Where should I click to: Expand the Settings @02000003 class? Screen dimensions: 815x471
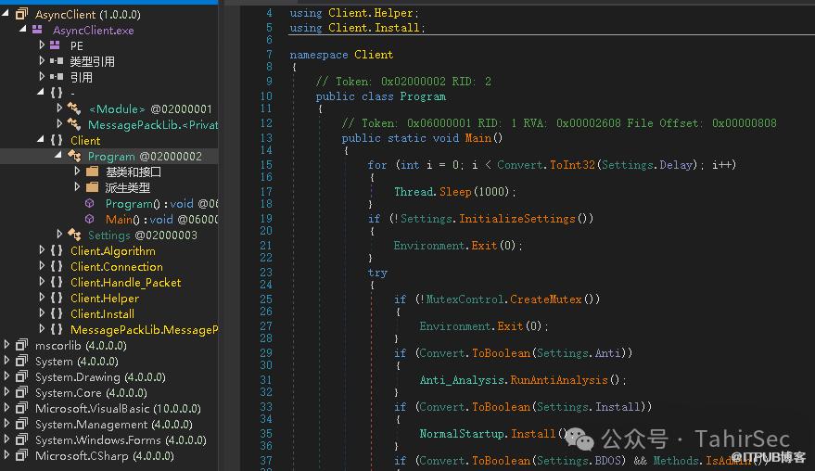59,235
